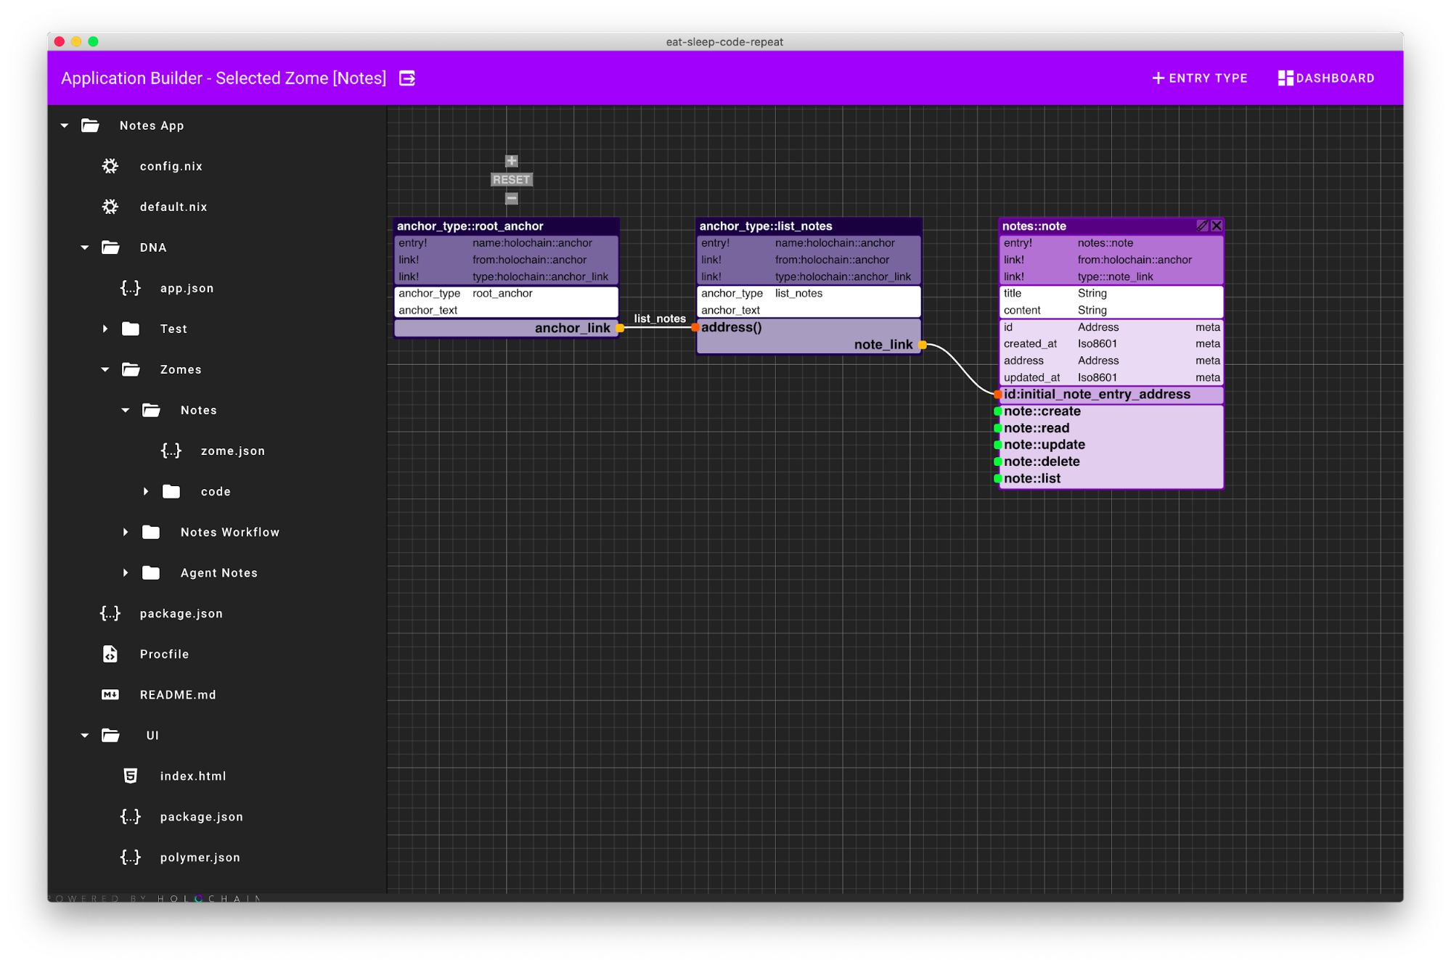Expand the Test folder
Image resolution: width=1451 pixels, height=965 pixels.
coord(105,329)
